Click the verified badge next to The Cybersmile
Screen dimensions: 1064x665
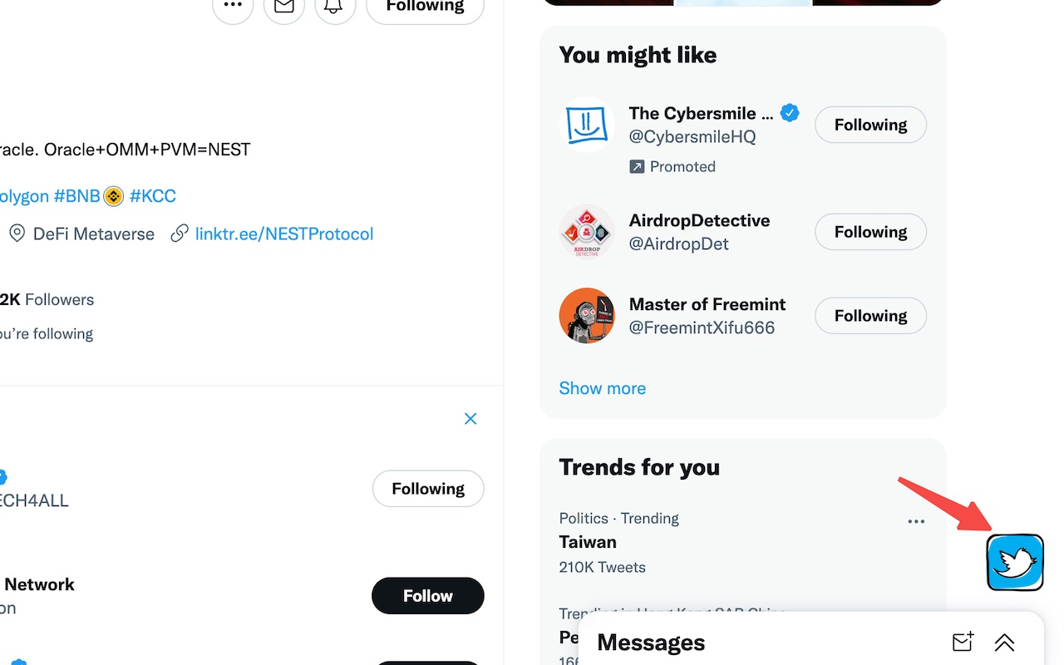click(x=790, y=112)
